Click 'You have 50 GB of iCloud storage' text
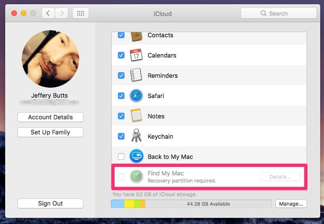This screenshot has width=324, height=224. [x=155, y=194]
